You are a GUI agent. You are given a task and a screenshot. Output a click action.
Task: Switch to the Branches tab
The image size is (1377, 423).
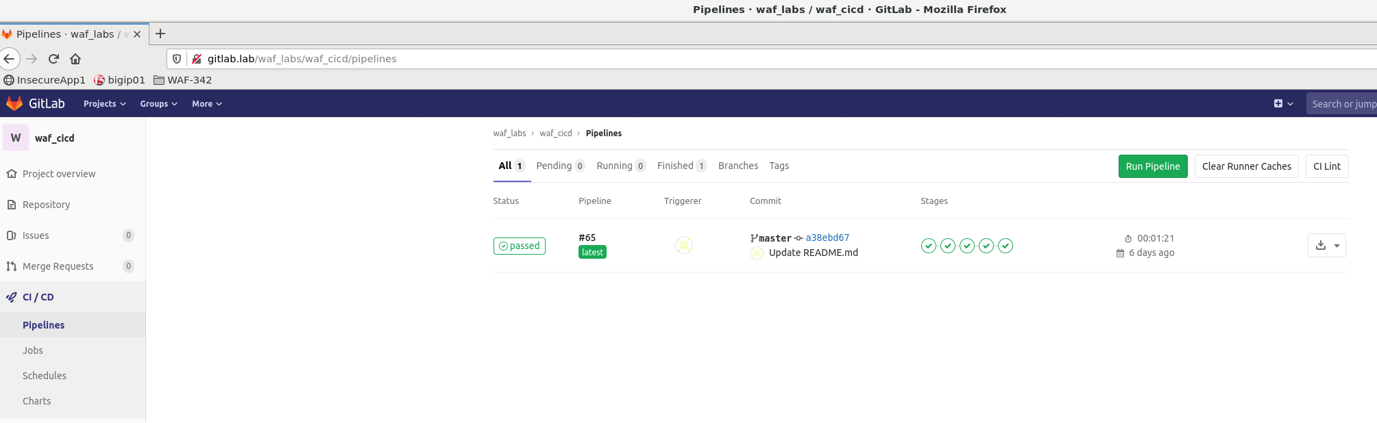tap(738, 166)
